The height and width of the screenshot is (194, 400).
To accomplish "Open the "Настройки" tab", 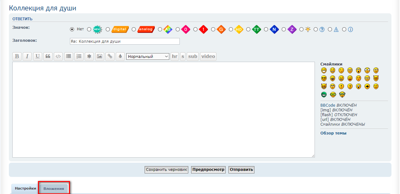I will coord(25,189).
